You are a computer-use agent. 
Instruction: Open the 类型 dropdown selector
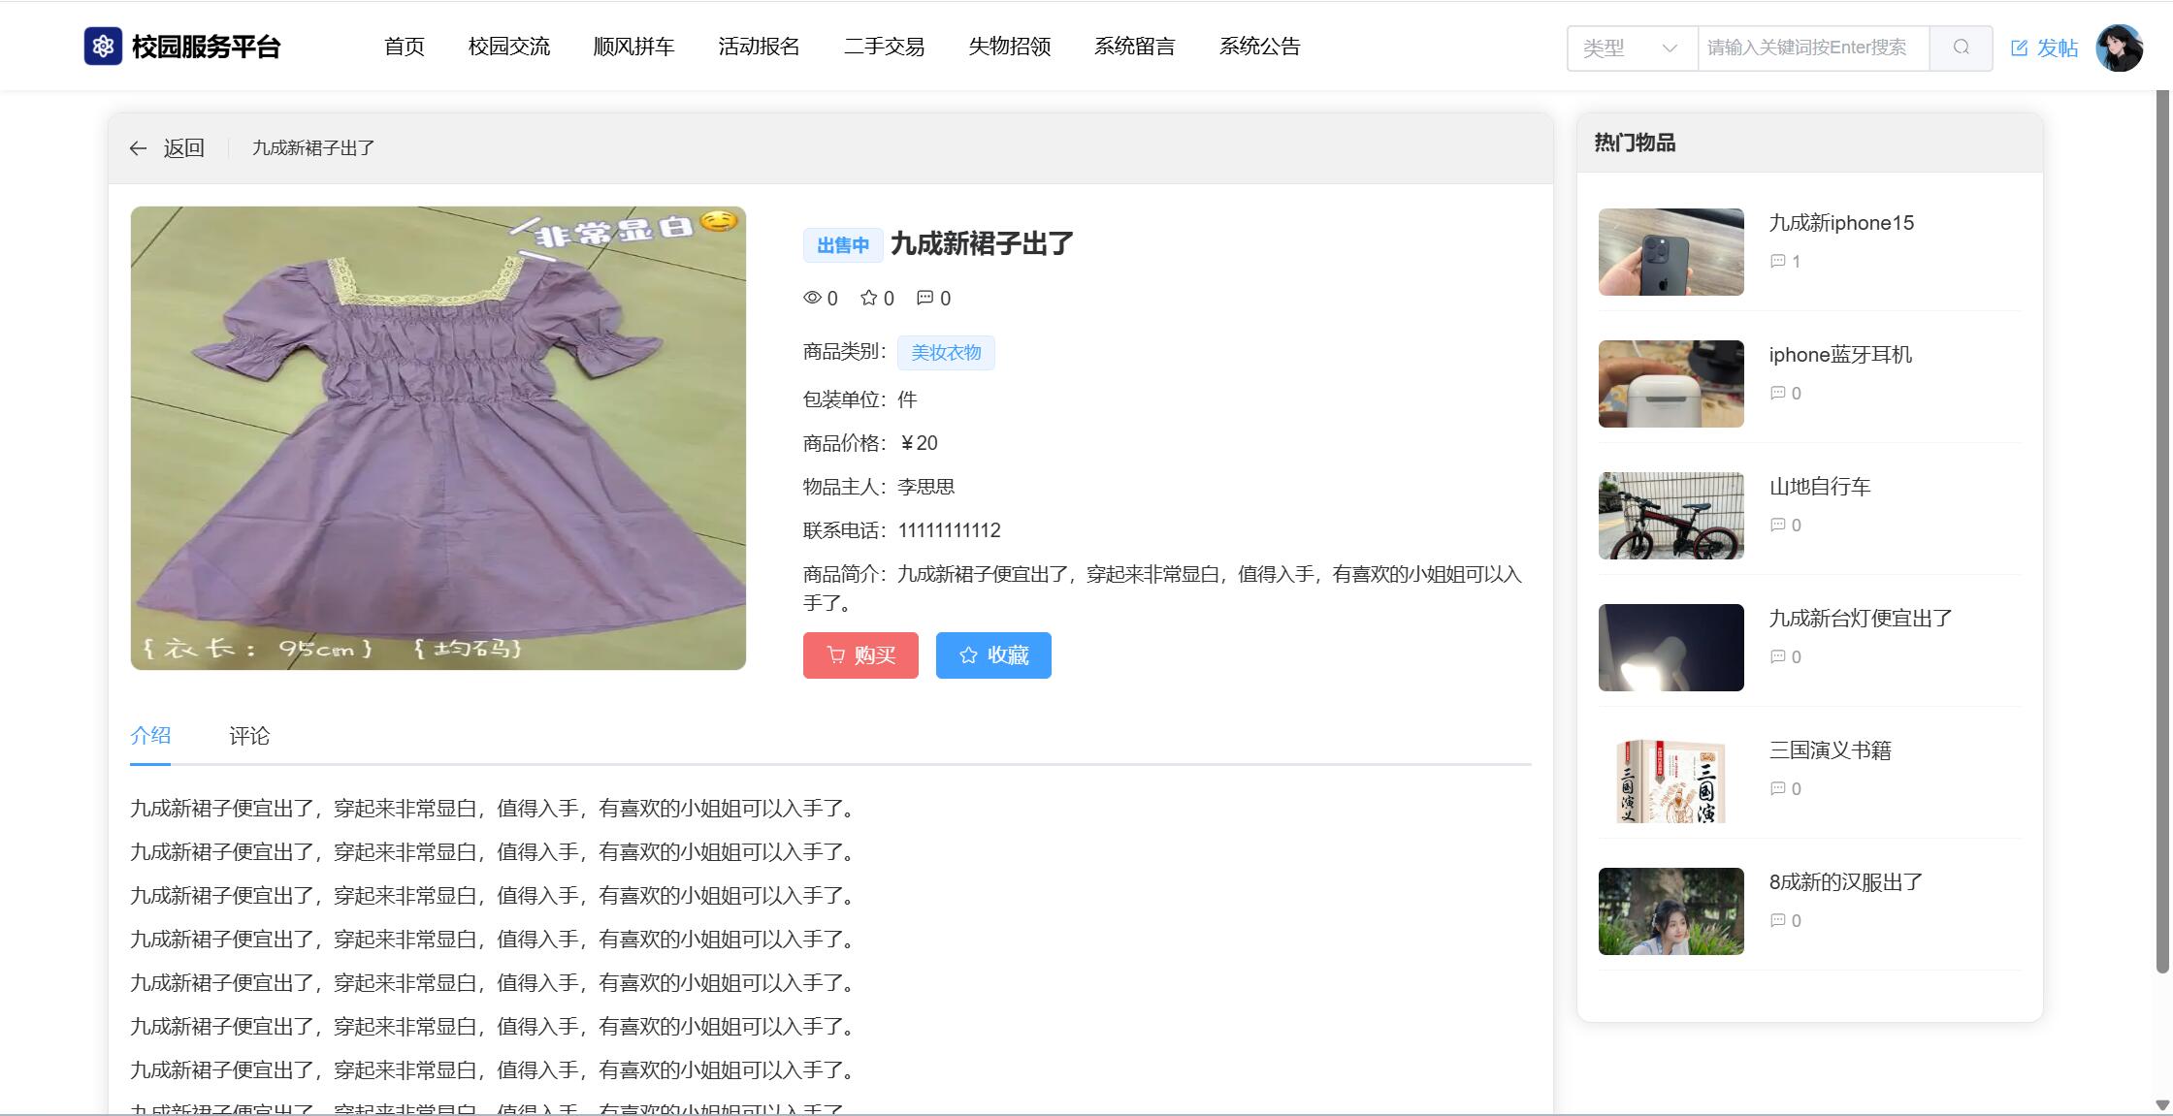point(1631,48)
